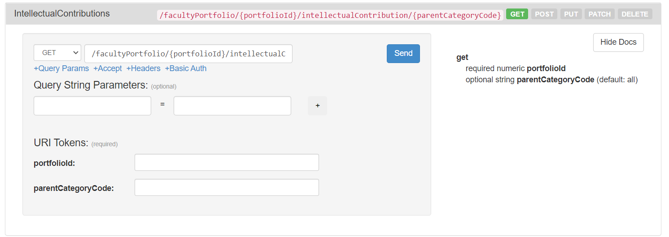669x237 pixels.
Task: Select the PATCH method badge
Action: point(599,14)
